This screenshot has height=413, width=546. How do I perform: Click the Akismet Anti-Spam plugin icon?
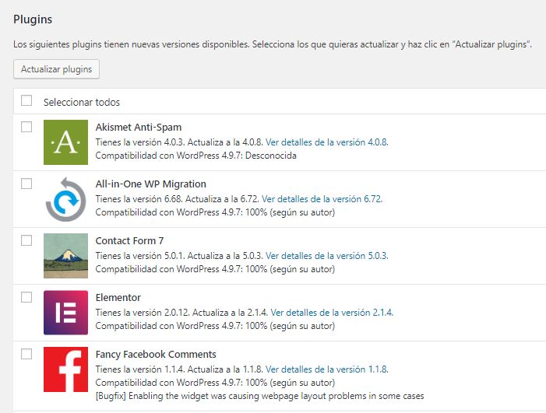click(x=66, y=142)
